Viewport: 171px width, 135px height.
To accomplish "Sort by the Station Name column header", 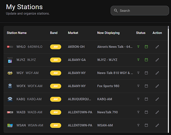I will 17,33.
